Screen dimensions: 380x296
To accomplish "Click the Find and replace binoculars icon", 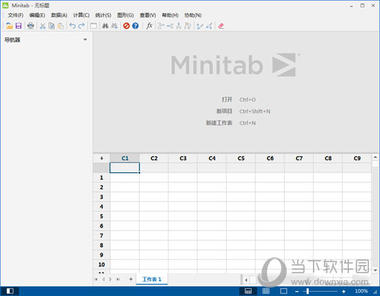I will pyautogui.click(x=114, y=26).
